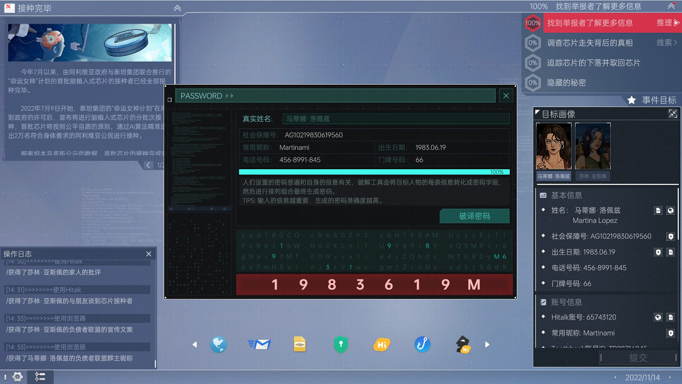
Task: Open the green shield tool
Action: tap(341, 344)
